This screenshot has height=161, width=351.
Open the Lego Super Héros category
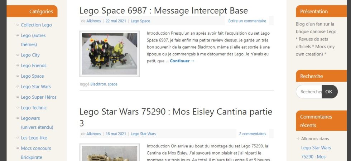coord(39,97)
